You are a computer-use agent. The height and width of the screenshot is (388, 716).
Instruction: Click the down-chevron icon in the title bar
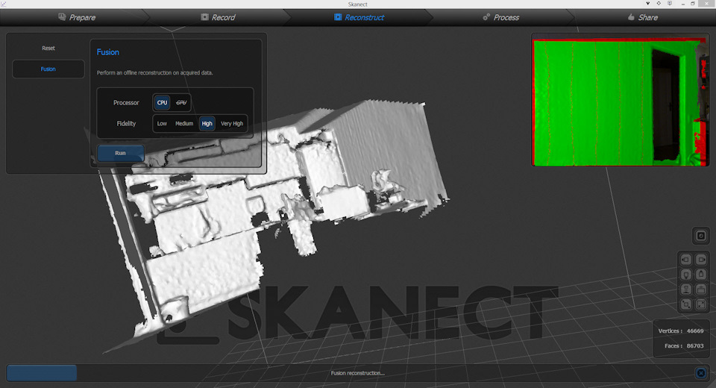(647, 4)
